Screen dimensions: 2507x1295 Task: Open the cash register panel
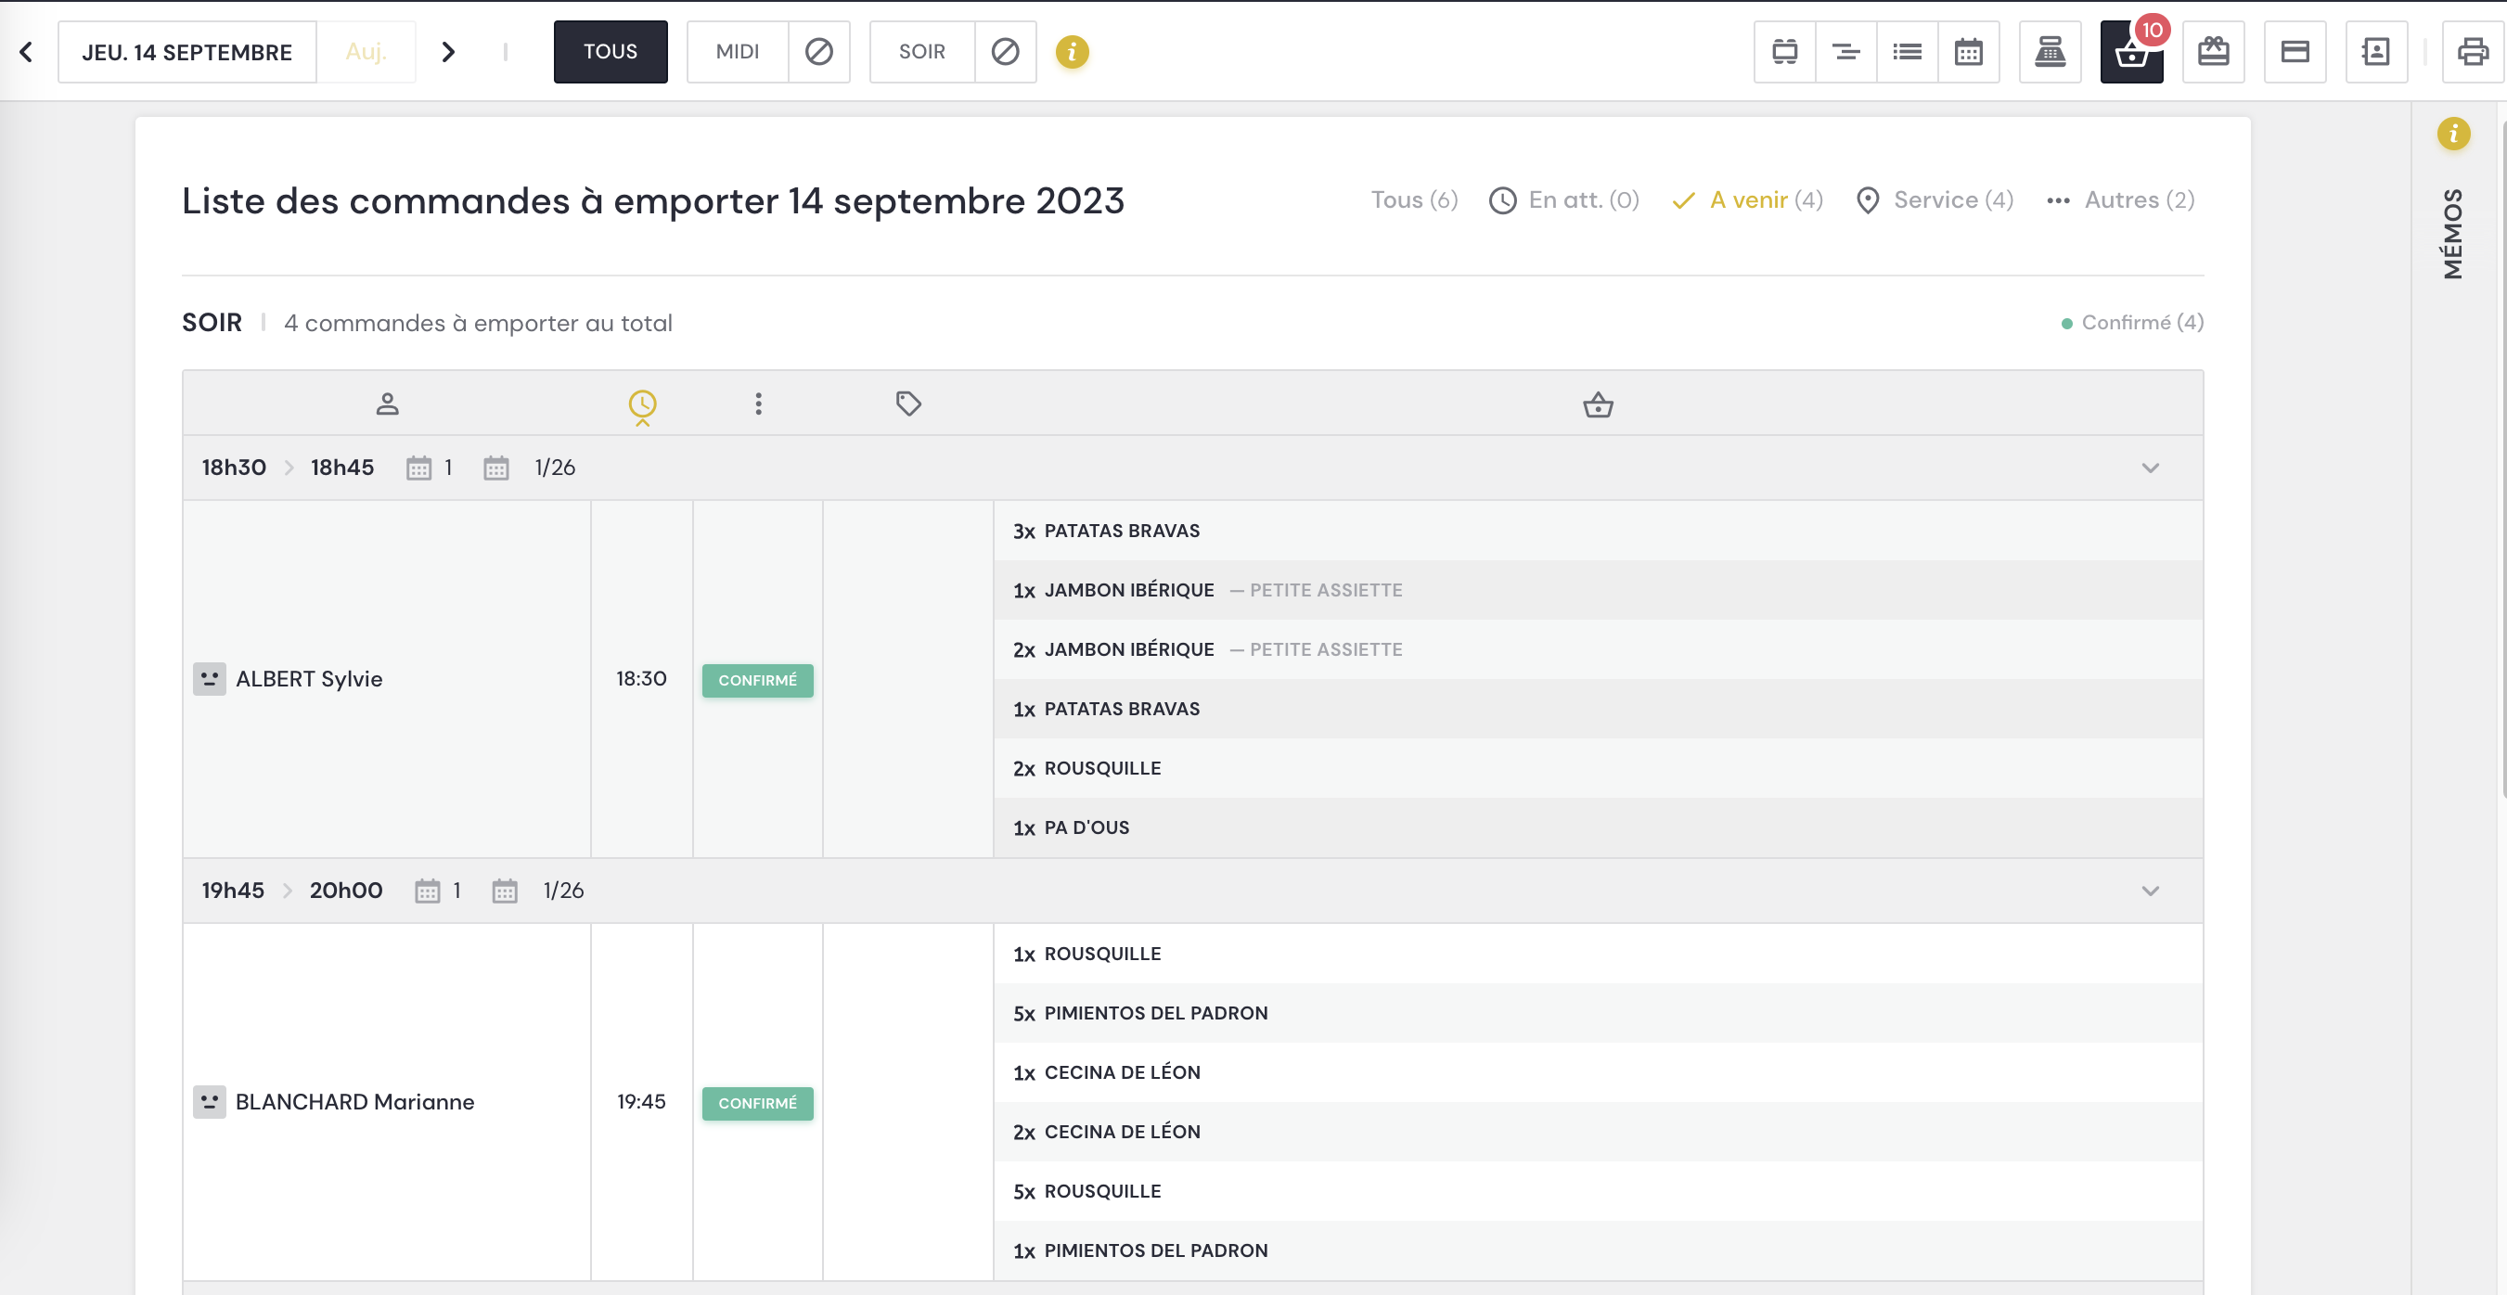(x=2050, y=52)
